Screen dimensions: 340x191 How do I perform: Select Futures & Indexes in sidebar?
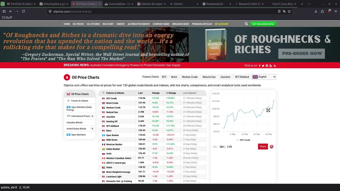[x=80, y=101]
